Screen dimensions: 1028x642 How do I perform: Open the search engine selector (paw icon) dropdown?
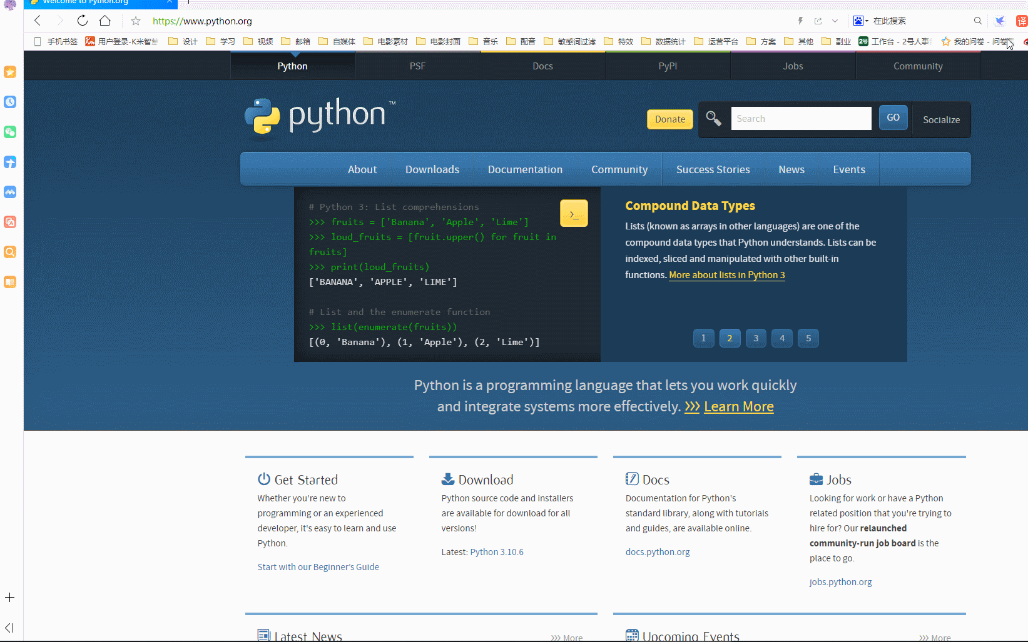[861, 21]
